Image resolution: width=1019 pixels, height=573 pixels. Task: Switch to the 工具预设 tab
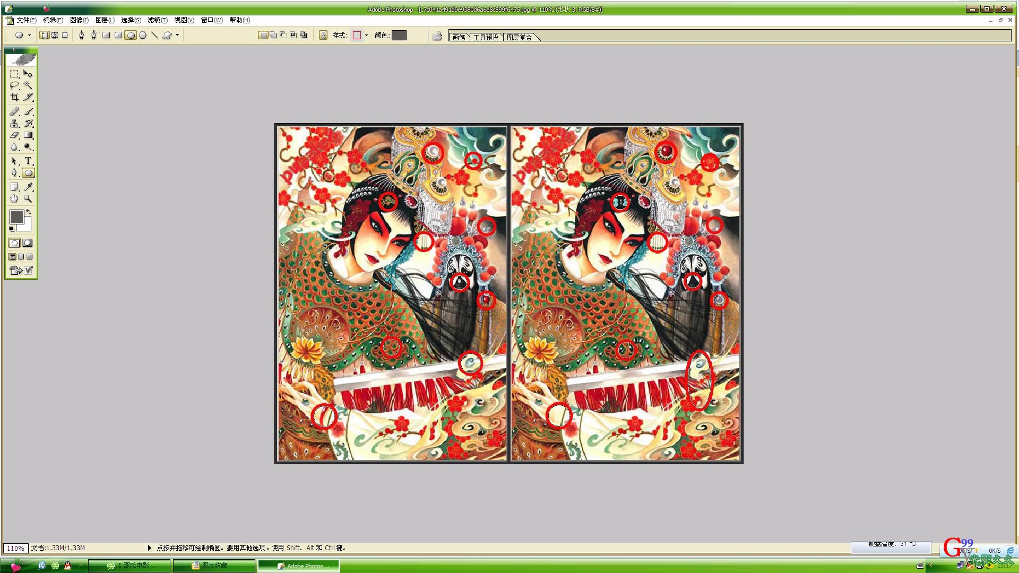485,37
